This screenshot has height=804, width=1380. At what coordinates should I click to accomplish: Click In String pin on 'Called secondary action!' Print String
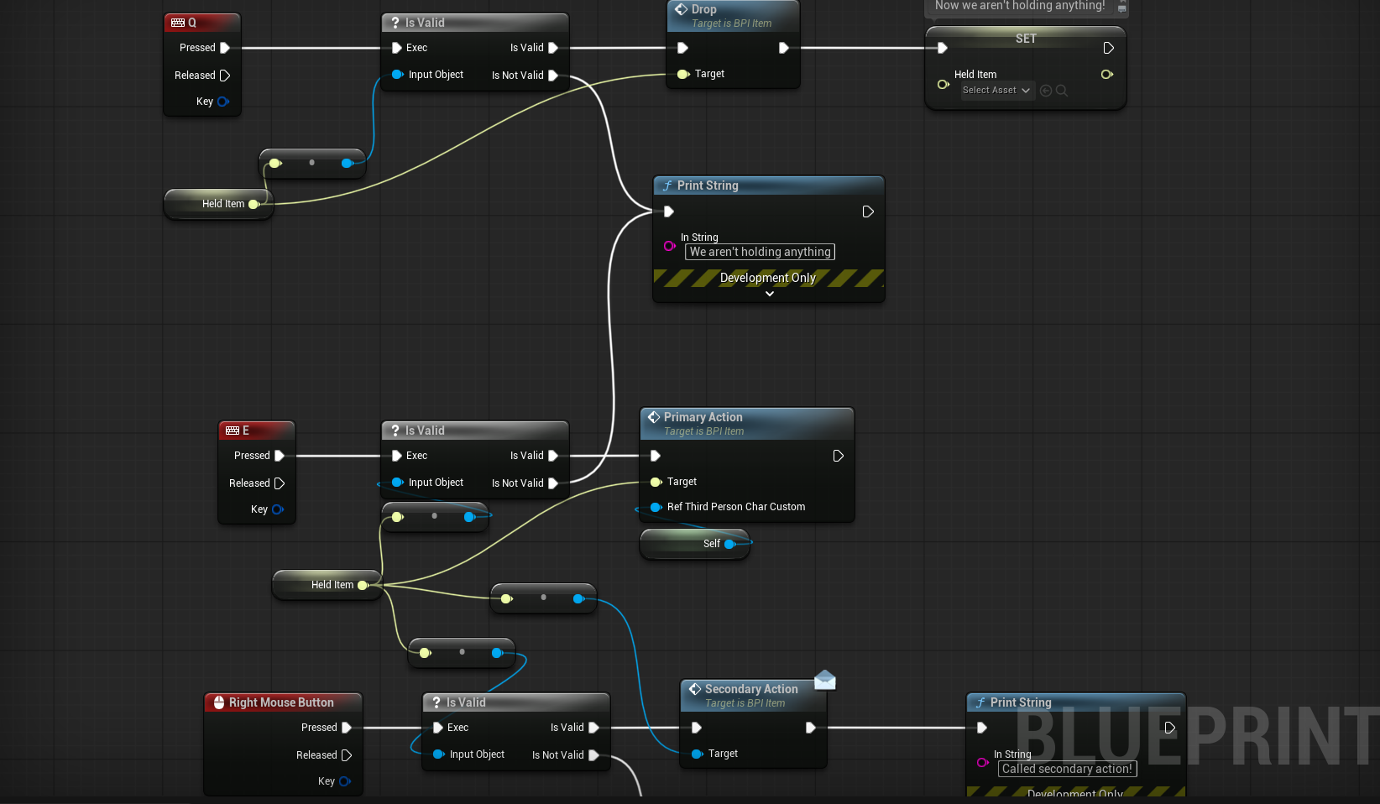(x=982, y=763)
